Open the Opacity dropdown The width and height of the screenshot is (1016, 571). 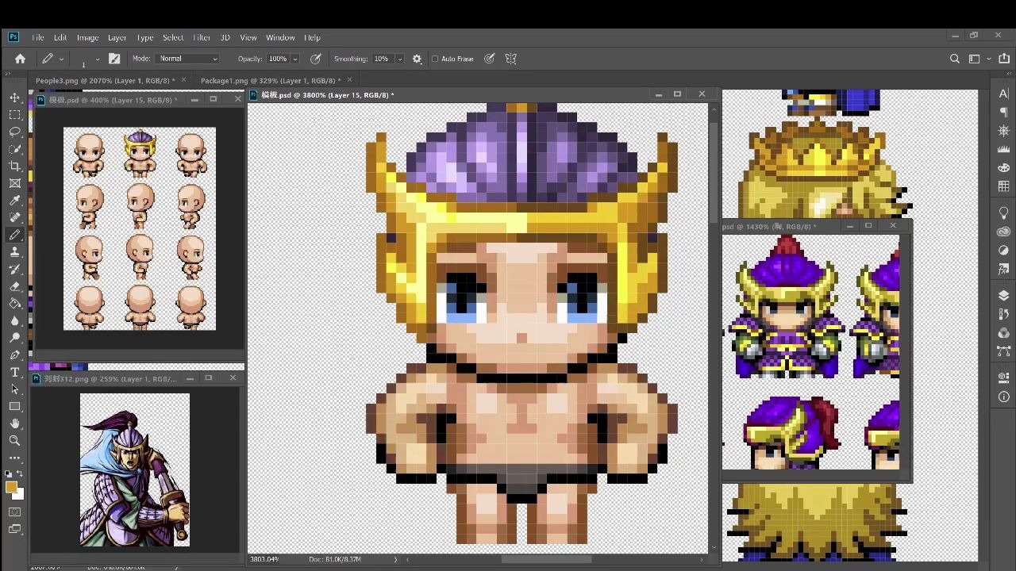coord(294,58)
